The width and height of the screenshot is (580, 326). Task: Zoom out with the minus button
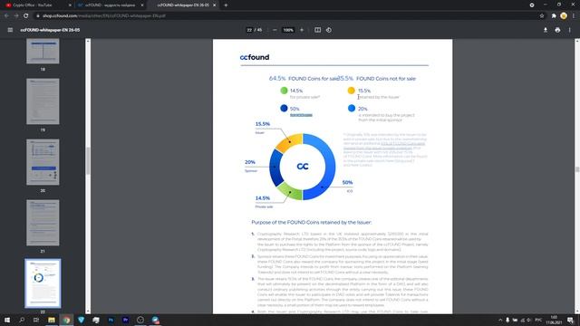[275, 30]
